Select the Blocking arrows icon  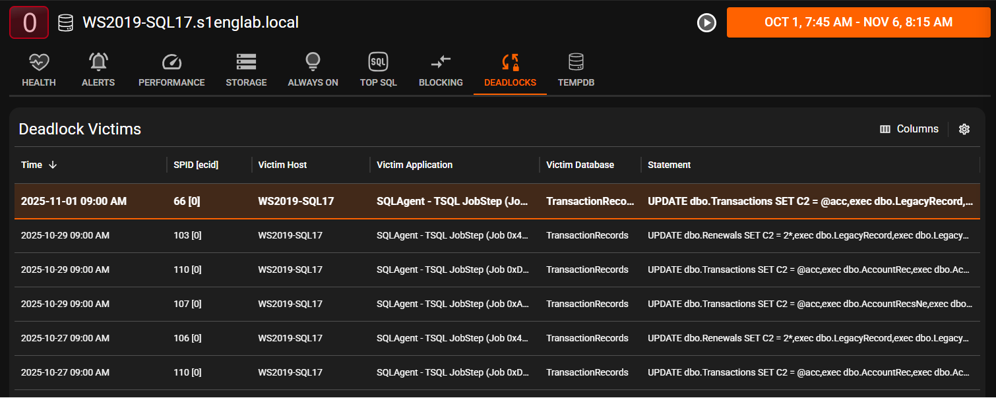441,63
